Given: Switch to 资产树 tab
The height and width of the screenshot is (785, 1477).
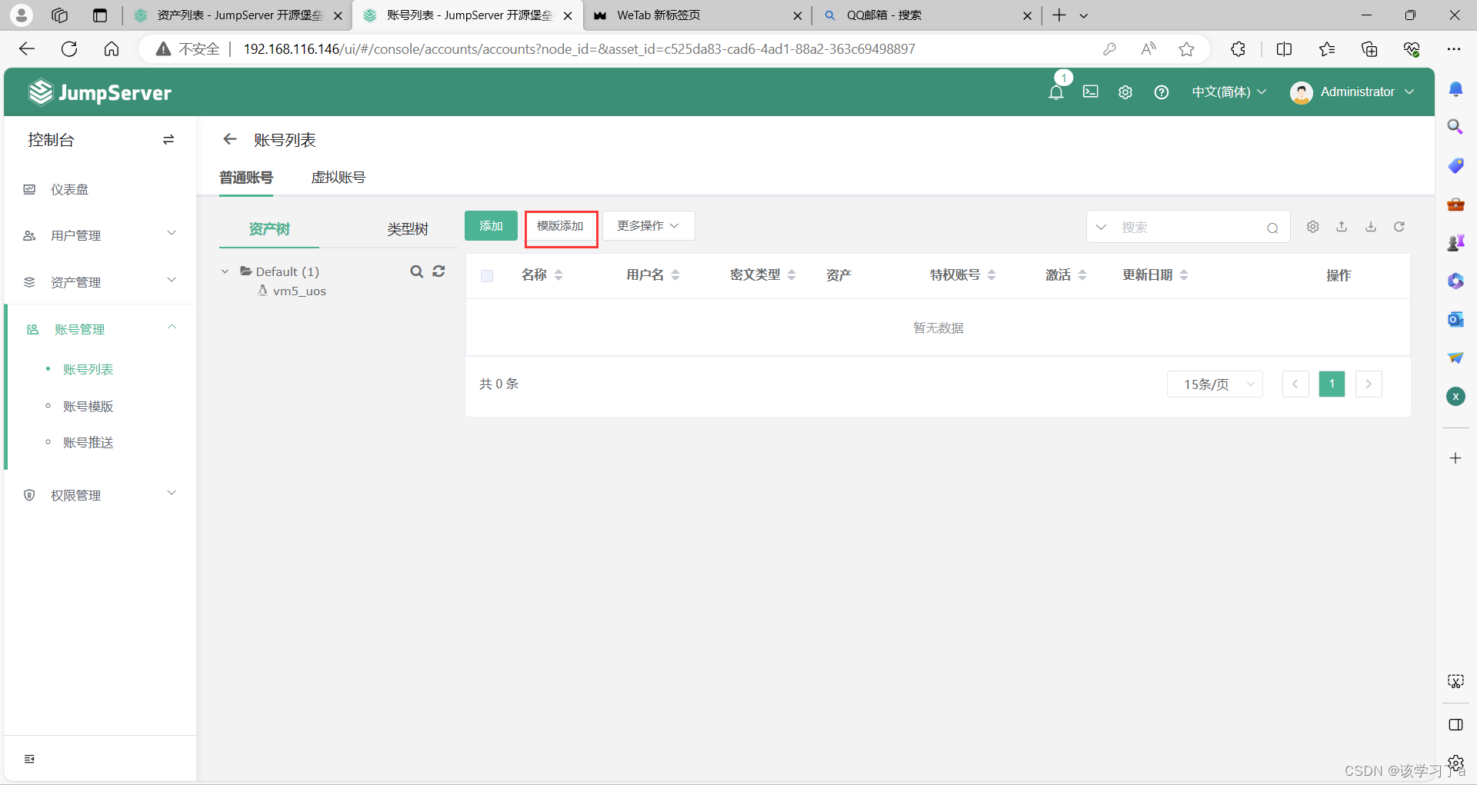Looking at the screenshot, I should click(269, 229).
